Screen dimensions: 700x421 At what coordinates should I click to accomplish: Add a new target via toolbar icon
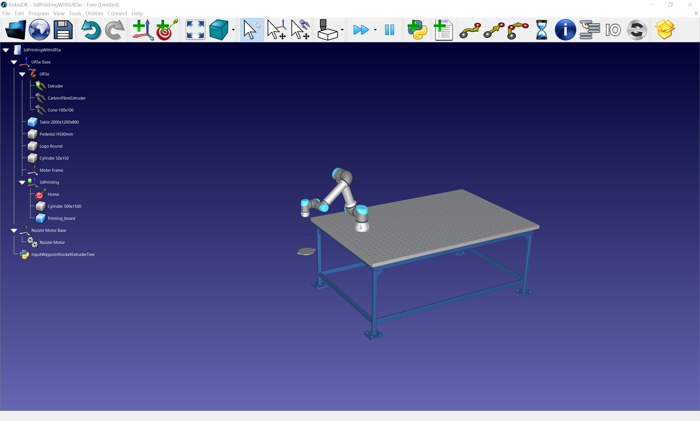click(x=167, y=30)
